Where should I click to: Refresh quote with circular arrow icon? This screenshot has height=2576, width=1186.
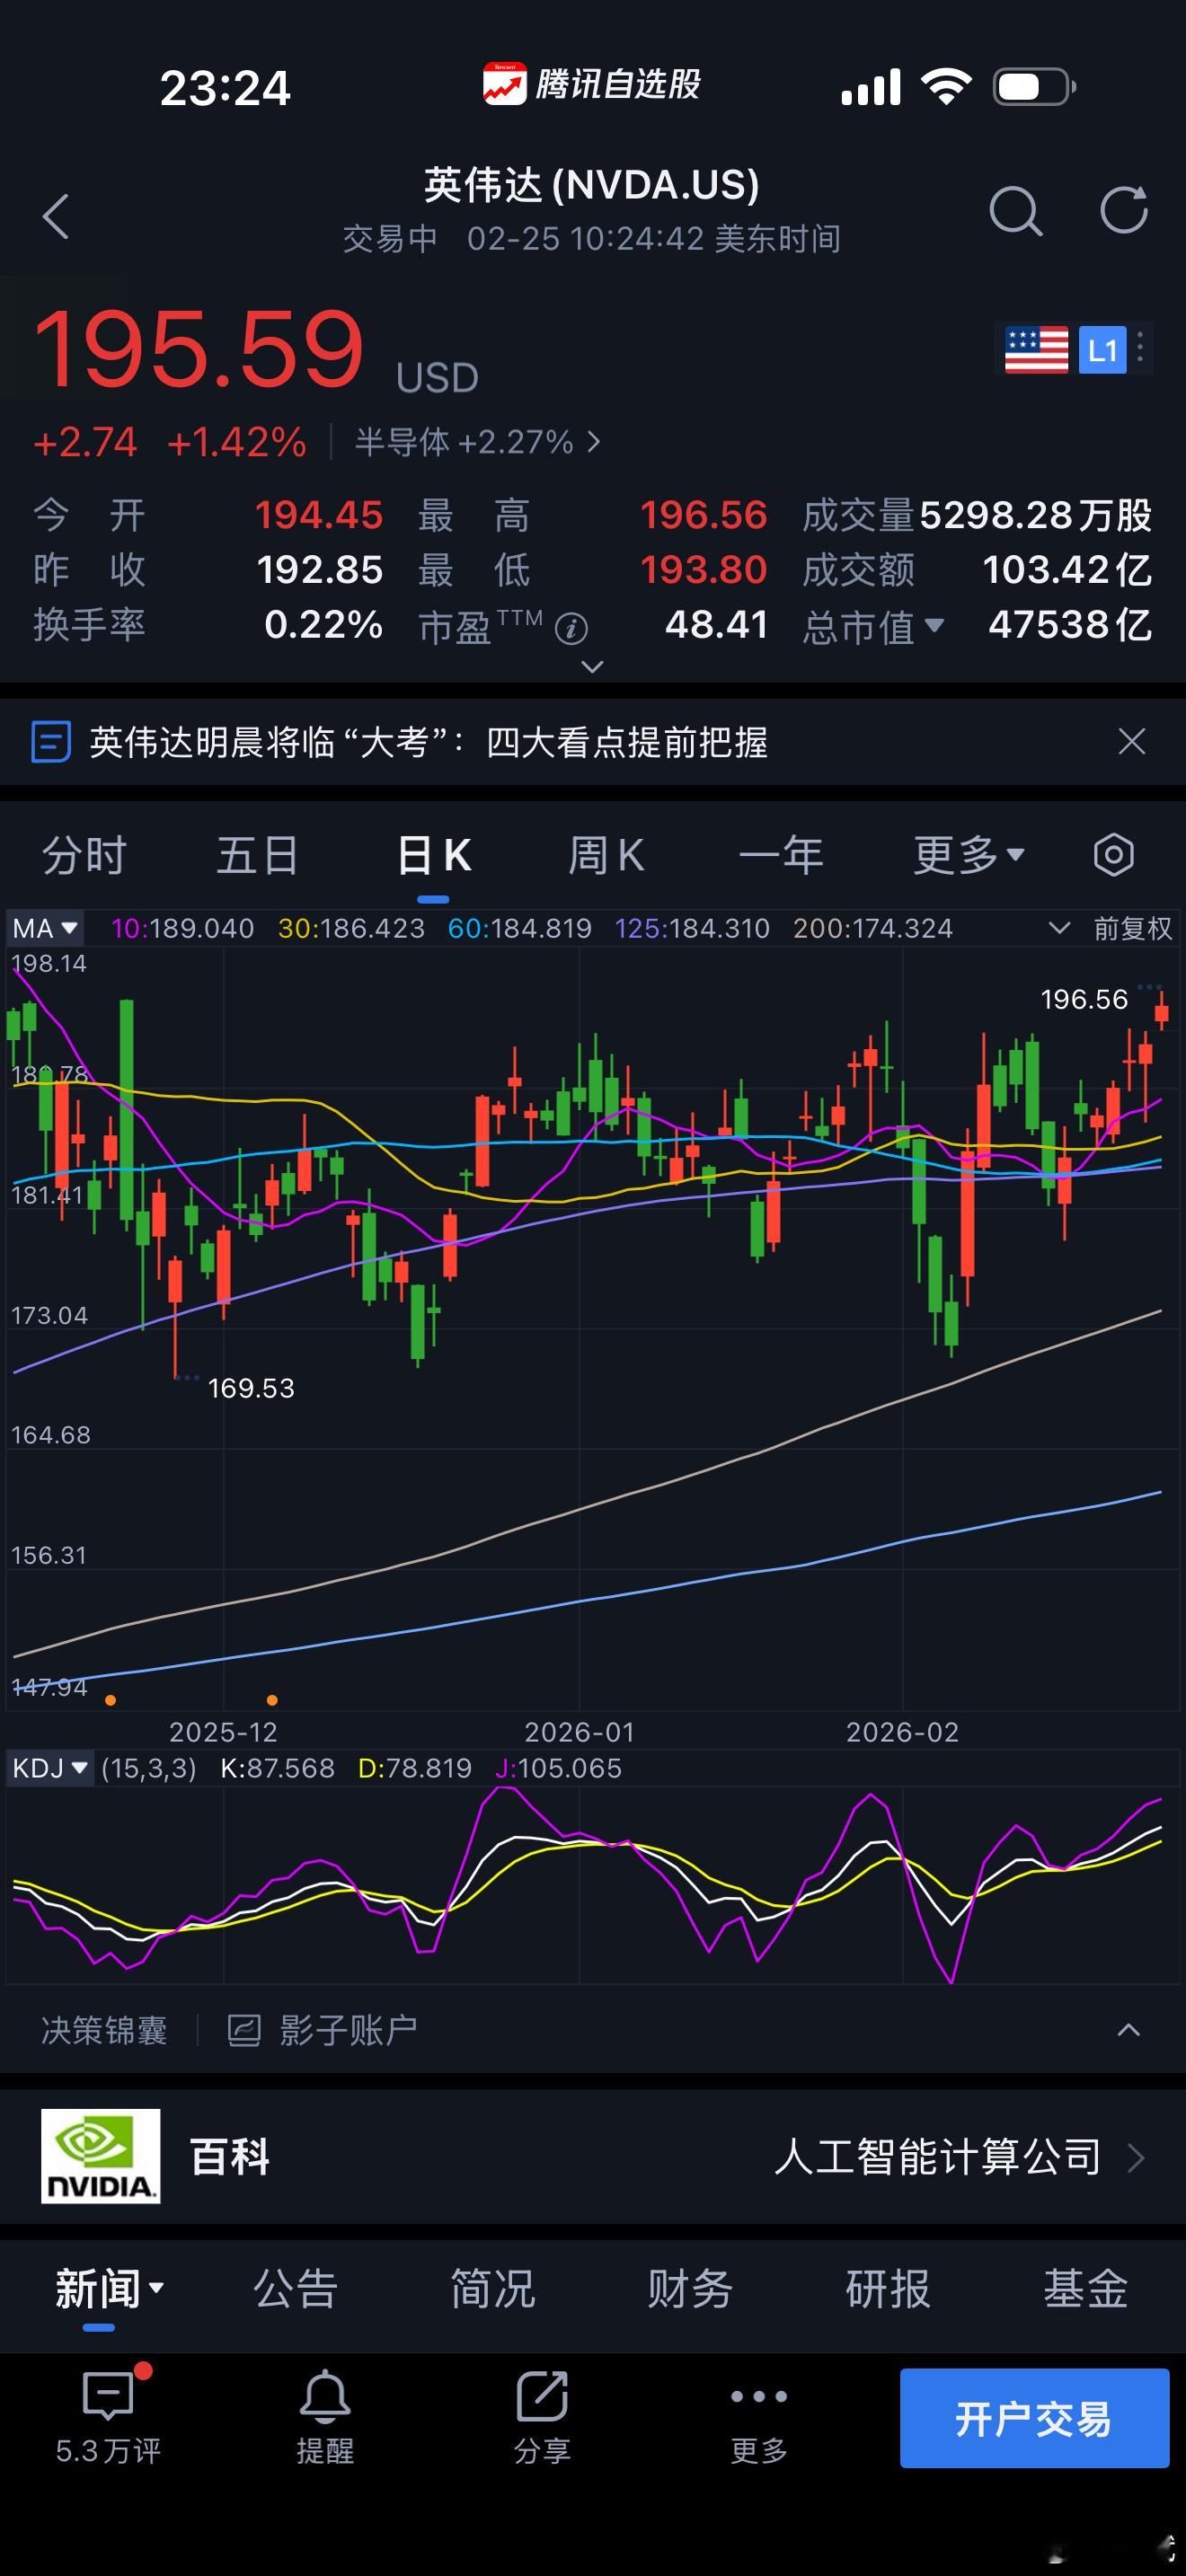click(1124, 210)
